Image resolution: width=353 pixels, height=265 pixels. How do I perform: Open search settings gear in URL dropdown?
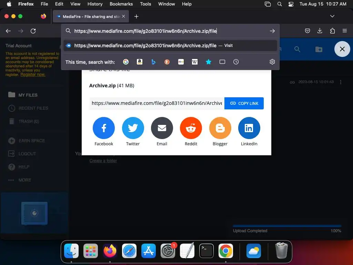(x=272, y=62)
